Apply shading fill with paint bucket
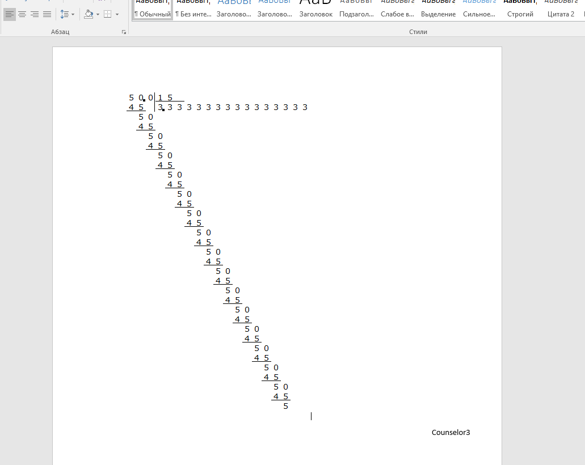This screenshot has width=585, height=465. pyautogui.click(x=88, y=14)
